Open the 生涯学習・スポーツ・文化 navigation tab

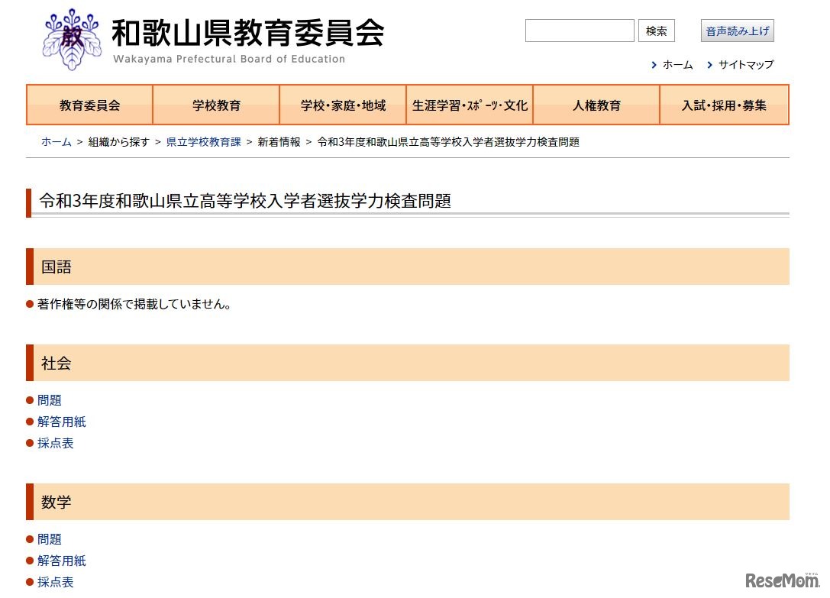[x=470, y=105]
